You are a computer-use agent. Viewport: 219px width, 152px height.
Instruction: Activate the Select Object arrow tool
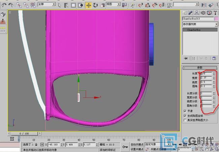(60, 5)
